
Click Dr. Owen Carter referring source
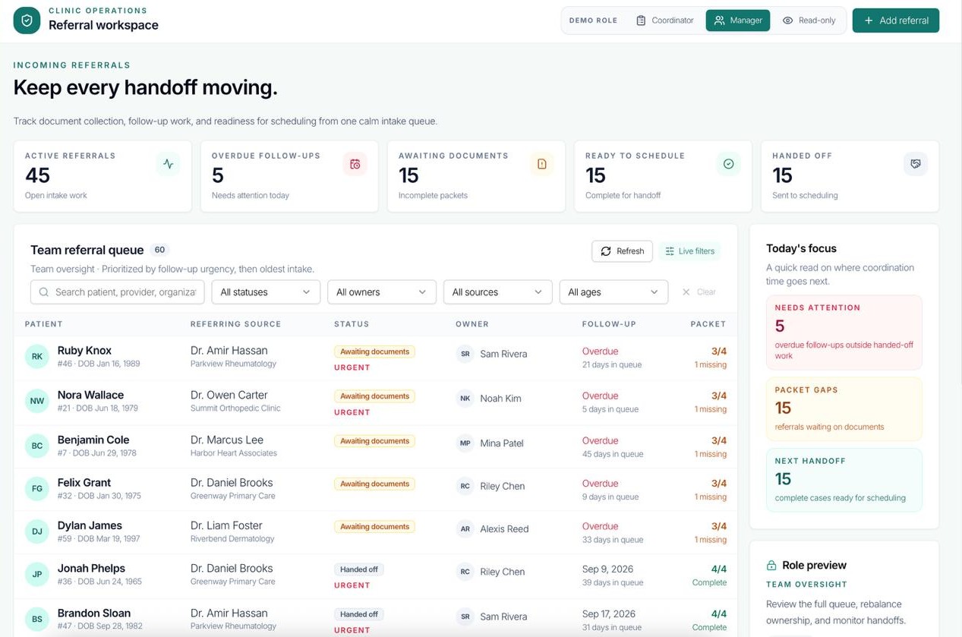(x=229, y=396)
